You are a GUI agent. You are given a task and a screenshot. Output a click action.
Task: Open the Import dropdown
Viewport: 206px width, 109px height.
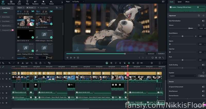coord(21,8)
